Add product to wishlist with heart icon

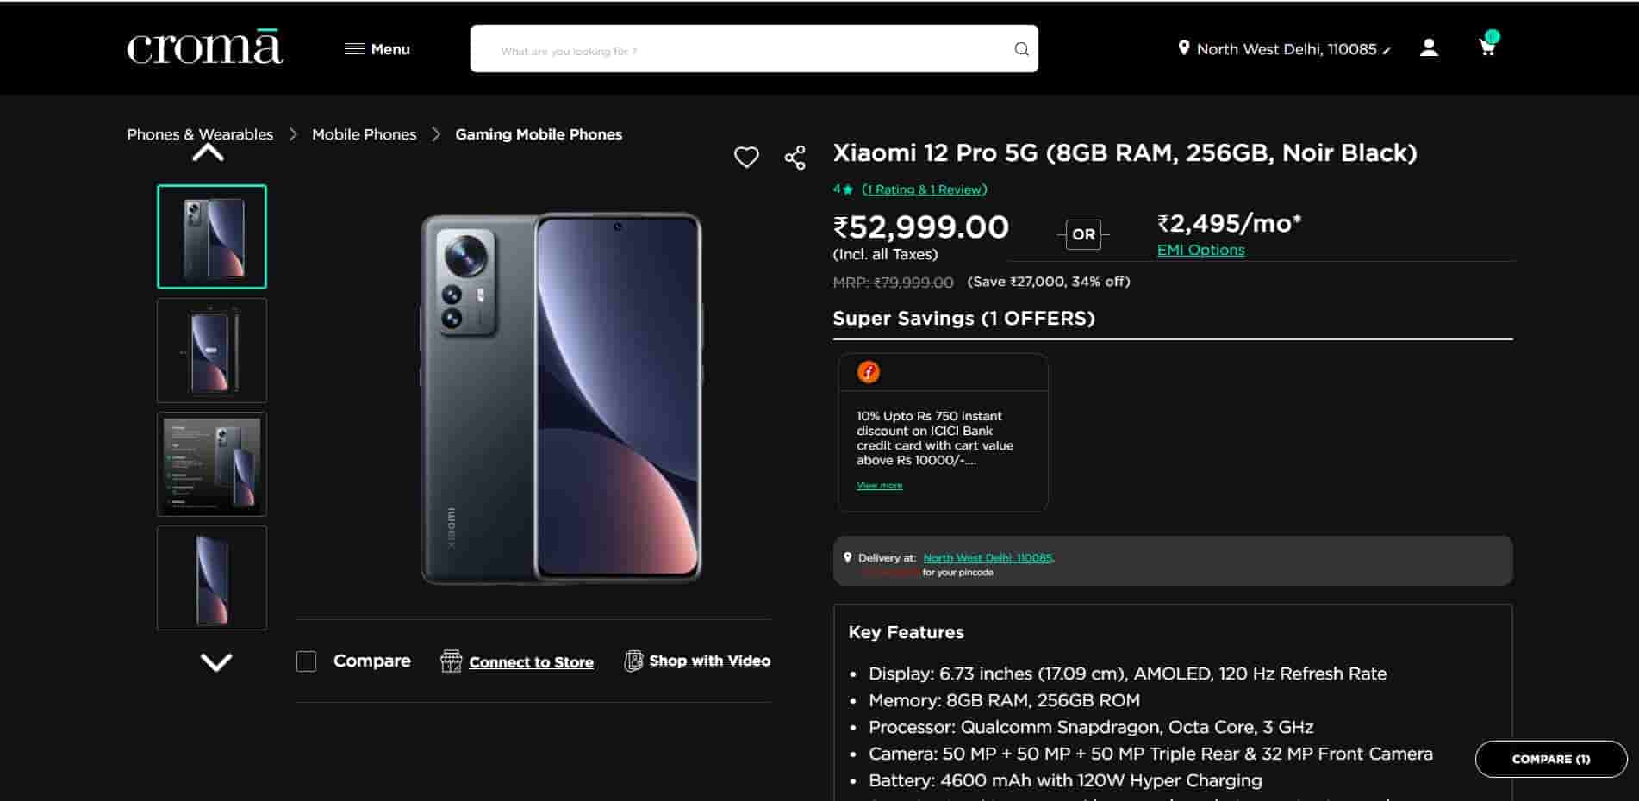coord(746,157)
